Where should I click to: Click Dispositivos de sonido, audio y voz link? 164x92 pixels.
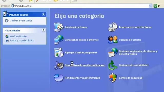point(85,65)
